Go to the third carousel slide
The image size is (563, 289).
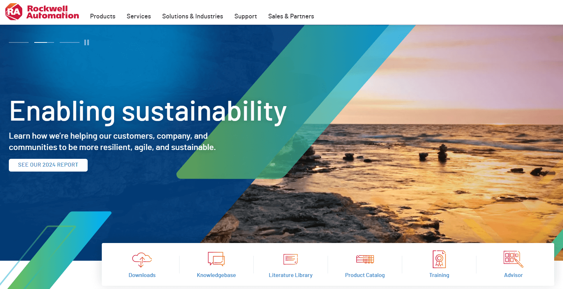[70, 42]
